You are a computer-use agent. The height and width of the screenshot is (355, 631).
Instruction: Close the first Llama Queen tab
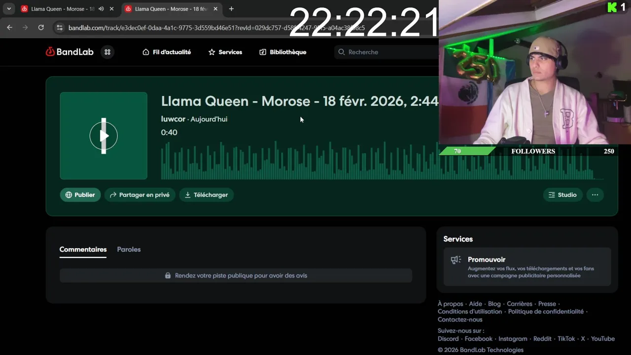pos(111,9)
